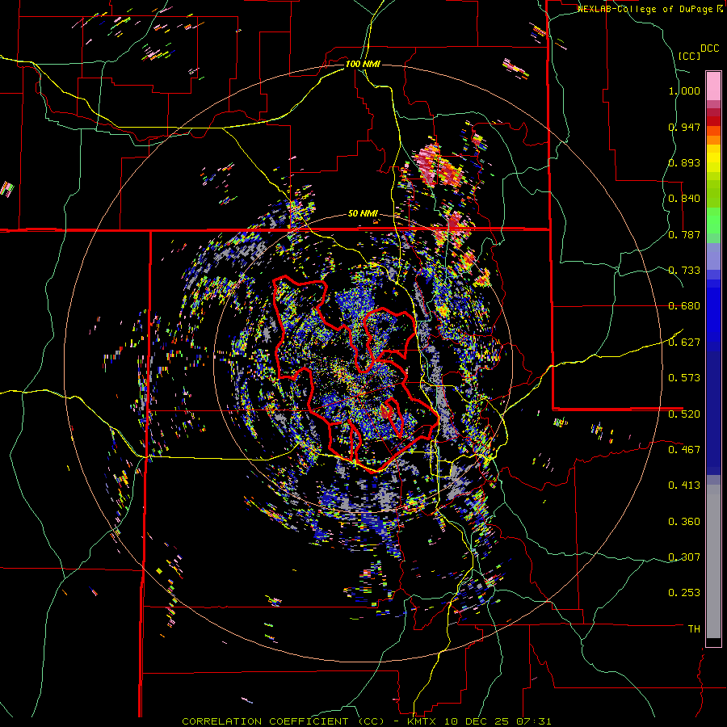Screen dimensions: 727x727
Task: Click the KMTX station identifier in caption
Action: tap(423, 721)
